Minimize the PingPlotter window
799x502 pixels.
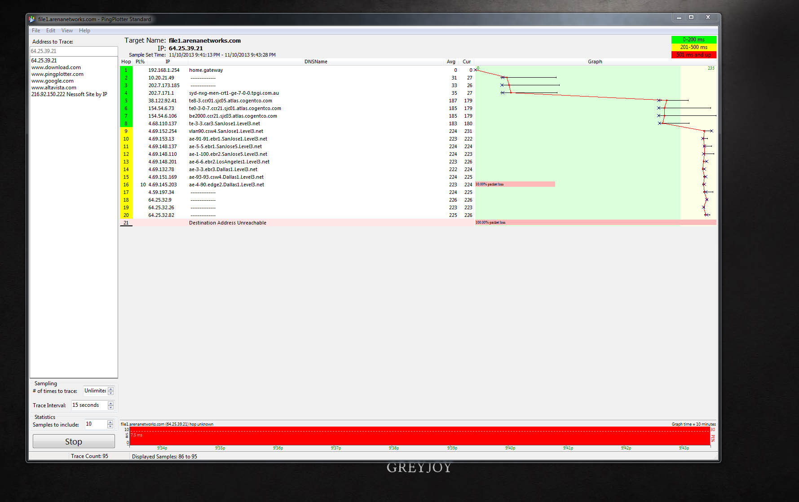click(x=679, y=17)
